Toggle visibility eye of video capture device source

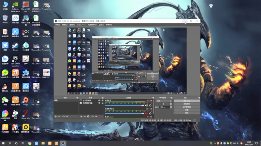(x=100, y=103)
